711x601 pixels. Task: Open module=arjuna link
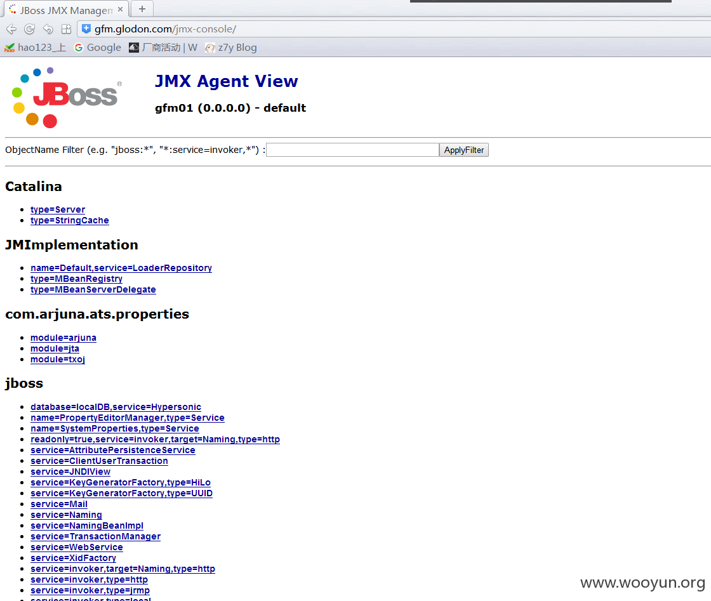[63, 338]
